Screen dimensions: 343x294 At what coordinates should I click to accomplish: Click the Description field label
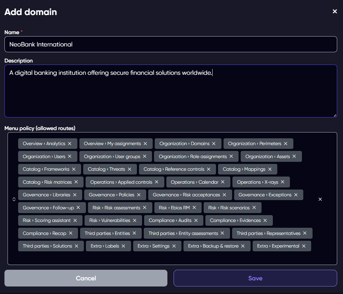[x=18, y=61]
